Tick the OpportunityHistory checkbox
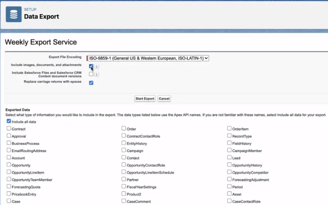Screen dimensions: 328x205 (x=229, y=165)
